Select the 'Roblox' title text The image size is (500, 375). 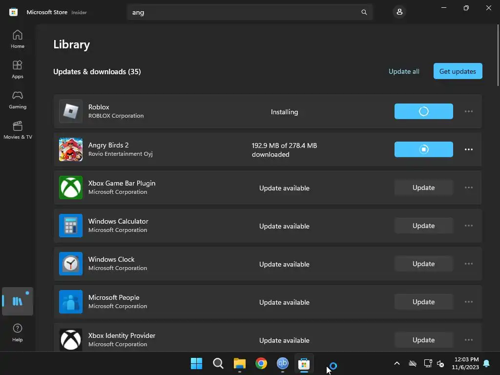99,107
